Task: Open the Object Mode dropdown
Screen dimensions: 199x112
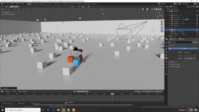Action: (x=7, y=9)
